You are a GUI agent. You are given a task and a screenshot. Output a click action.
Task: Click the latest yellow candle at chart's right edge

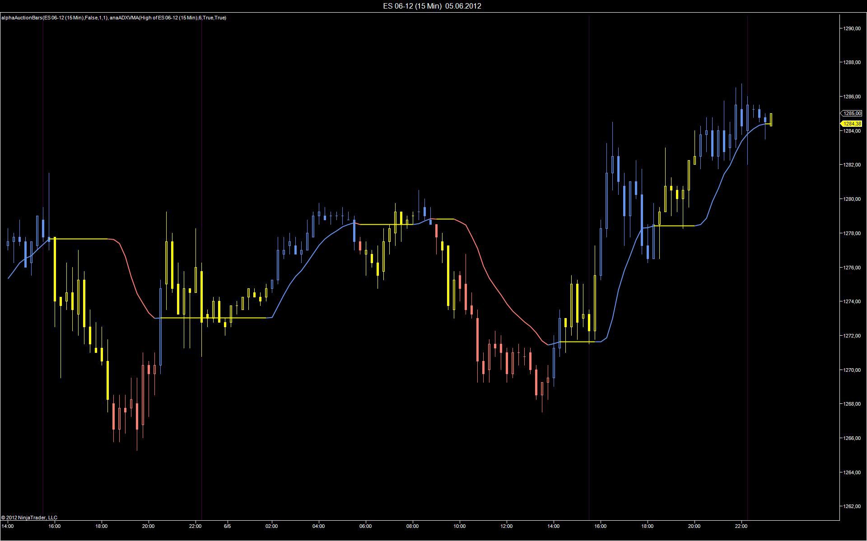click(x=771, y=120)
